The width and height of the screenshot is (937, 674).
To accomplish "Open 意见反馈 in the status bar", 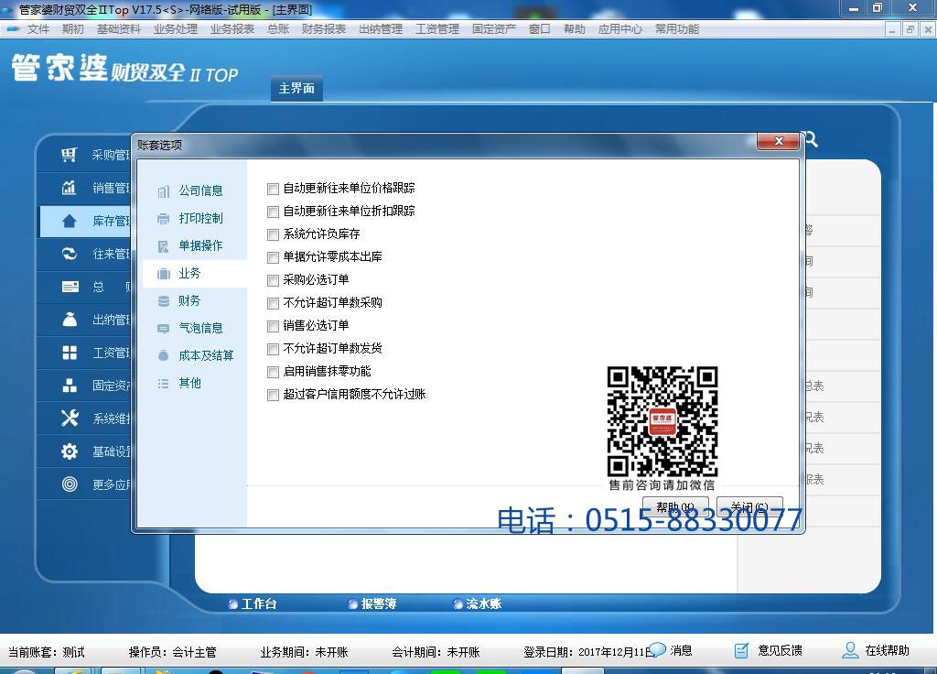I will click(x=769, y=651).
